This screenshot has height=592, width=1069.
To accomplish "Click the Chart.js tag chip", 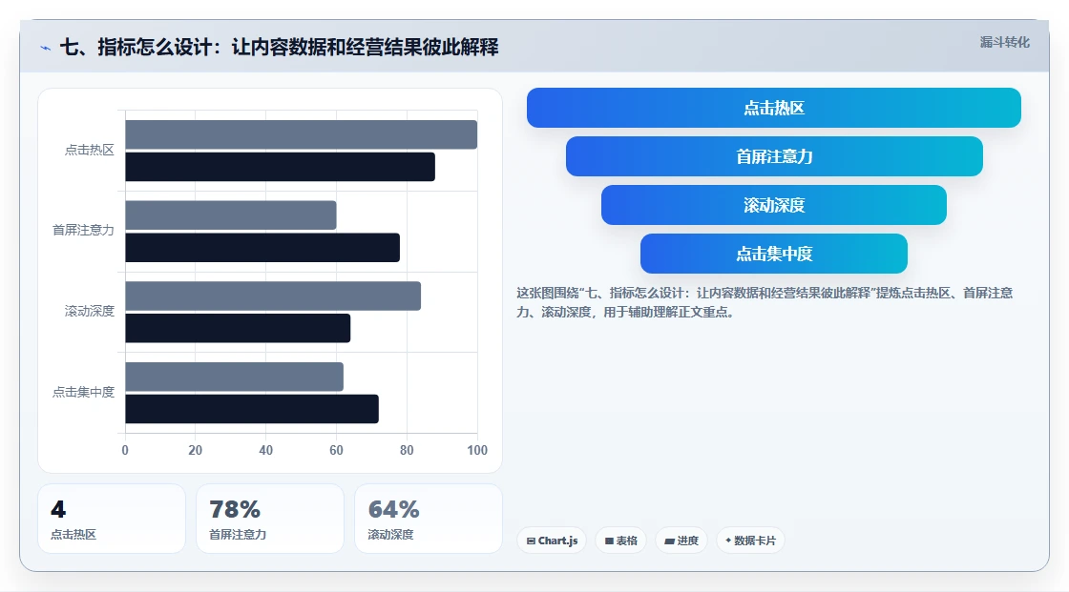I will 552,541.
